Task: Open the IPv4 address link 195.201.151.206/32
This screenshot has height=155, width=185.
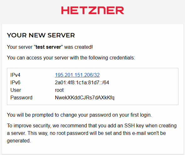Action: coord(77,75)
